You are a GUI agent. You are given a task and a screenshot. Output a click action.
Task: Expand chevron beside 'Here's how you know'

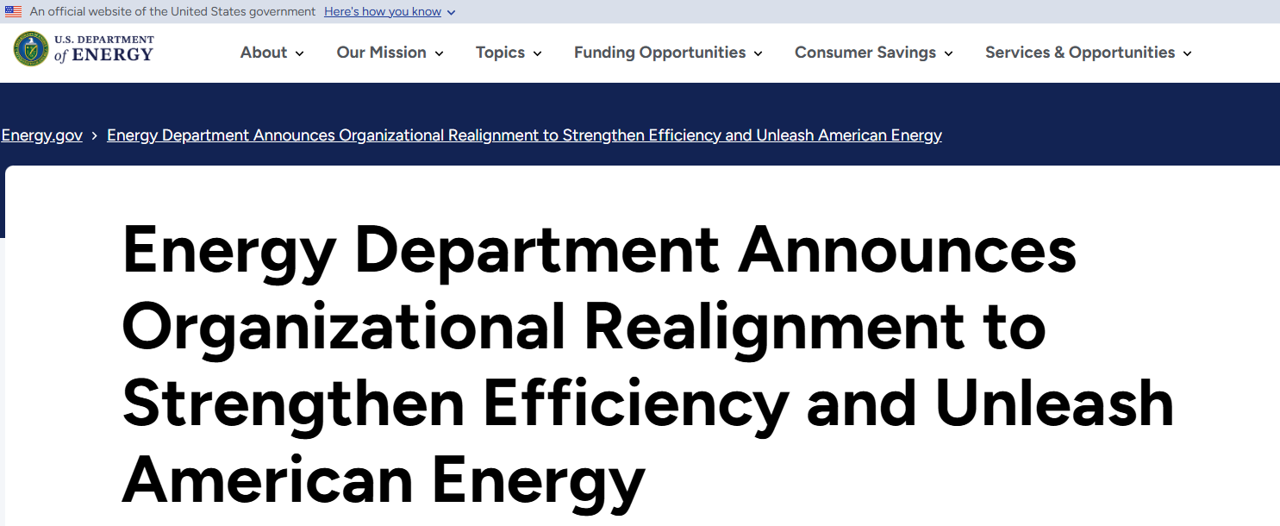[452, 13]
